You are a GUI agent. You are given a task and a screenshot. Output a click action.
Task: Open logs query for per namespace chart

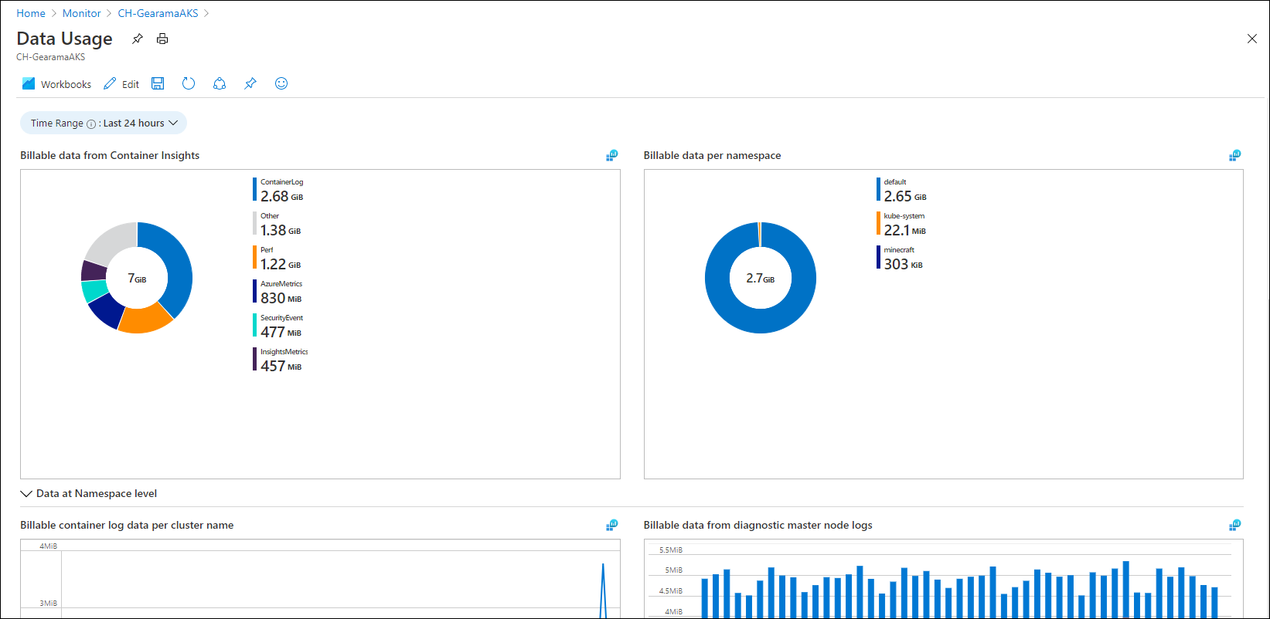1235,155
